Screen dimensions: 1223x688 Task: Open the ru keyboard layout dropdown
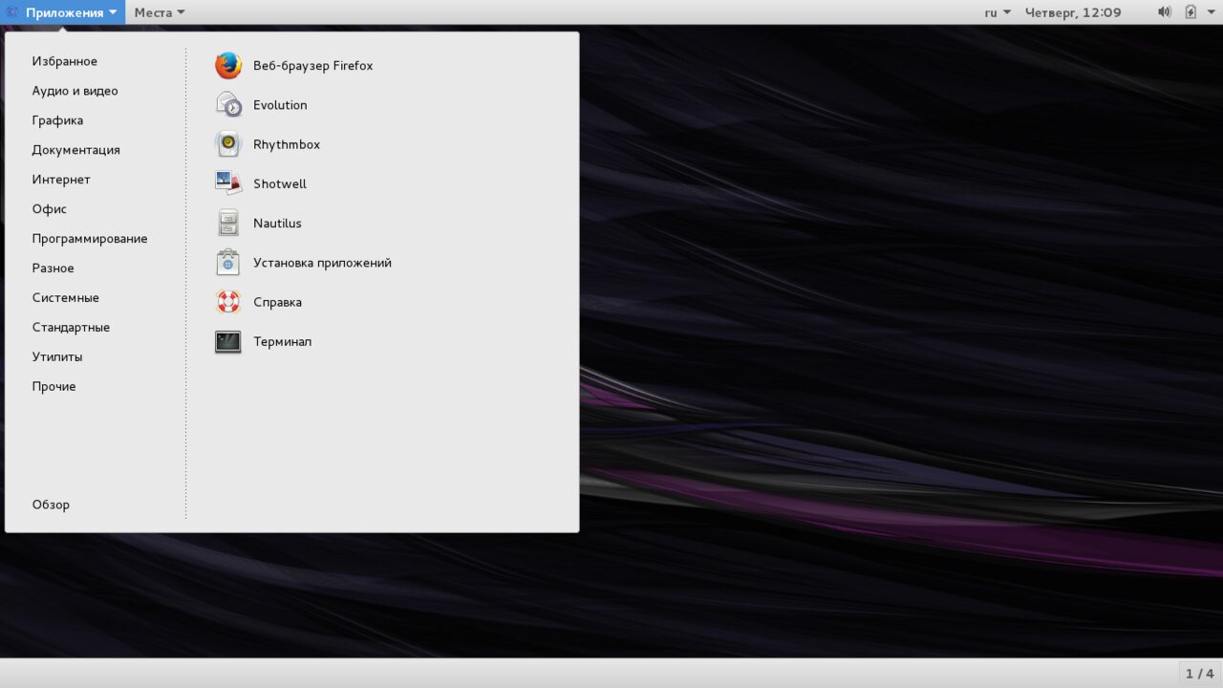tap(998, 12)
